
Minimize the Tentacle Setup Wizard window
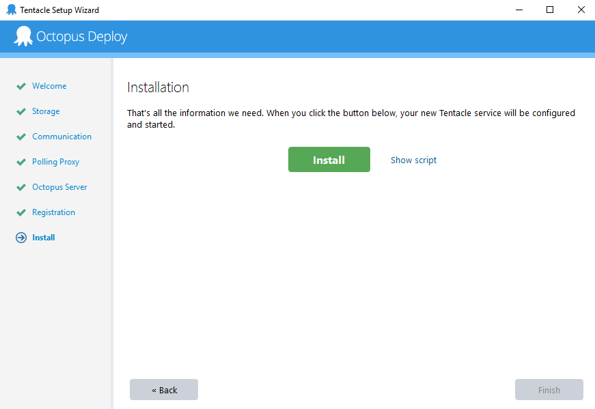coord(519,10)
